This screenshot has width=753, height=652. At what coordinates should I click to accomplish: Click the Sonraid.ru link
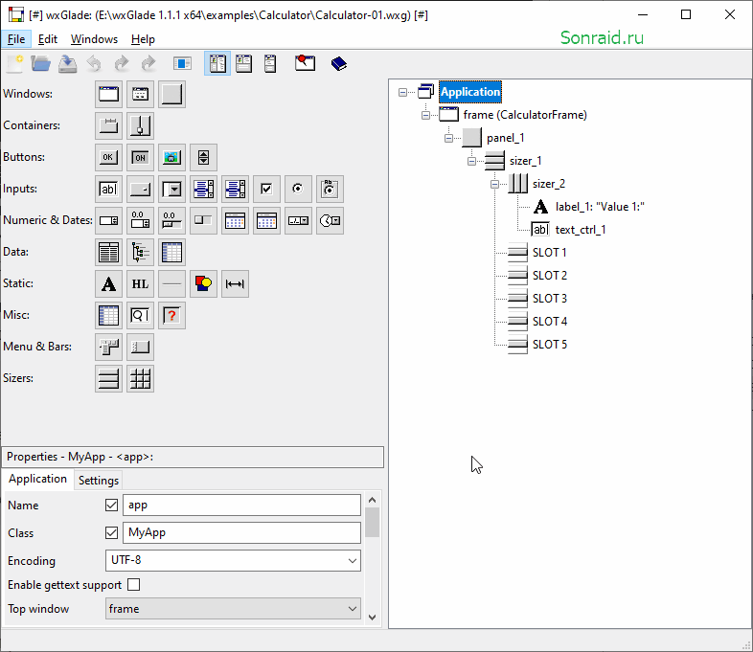click(x=602, y=38)
